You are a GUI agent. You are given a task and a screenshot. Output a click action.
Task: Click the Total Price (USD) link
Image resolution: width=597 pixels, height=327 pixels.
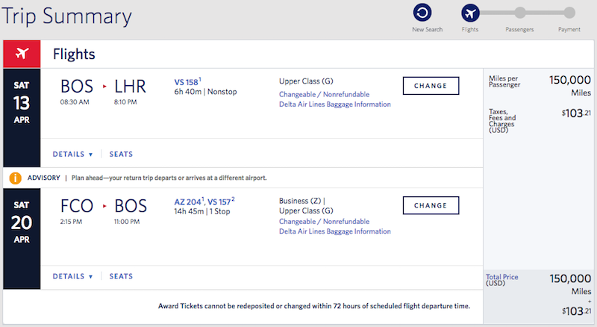[x=501, y=280]
